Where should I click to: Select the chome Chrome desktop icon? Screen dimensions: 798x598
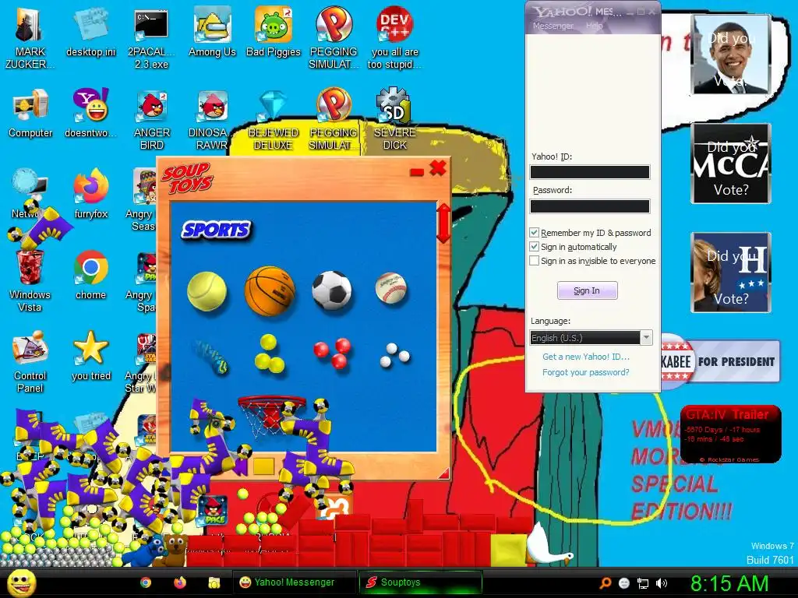pos(90,275)
